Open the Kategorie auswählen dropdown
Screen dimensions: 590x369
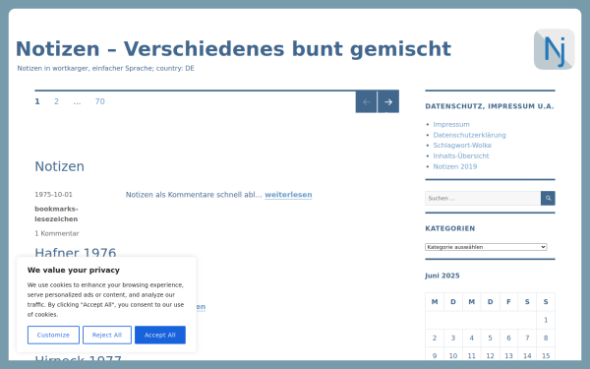pos(486,247)
